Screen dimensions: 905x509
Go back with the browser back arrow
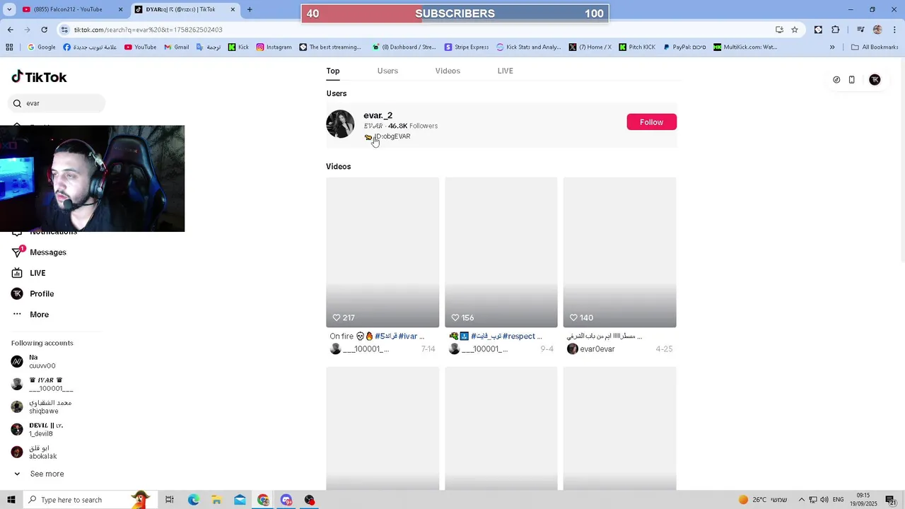coord(10,30)
